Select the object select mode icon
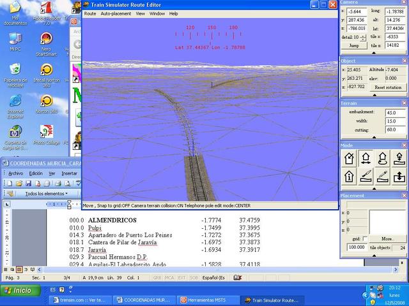This screenshot has width=409, height=306. [x=350, y=158]
